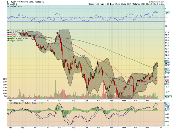This screenshot has width=172, height=129.
Task: Click the 8.5 price axis label
Action: 167,87
